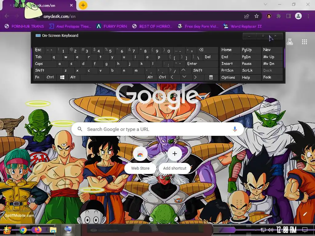Click the Esc key on On-Screen Keyboard
The width and height of the screenshot is (315, 236).
[39, 50]
